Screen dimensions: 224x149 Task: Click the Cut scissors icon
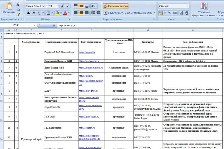pos(18,4)
